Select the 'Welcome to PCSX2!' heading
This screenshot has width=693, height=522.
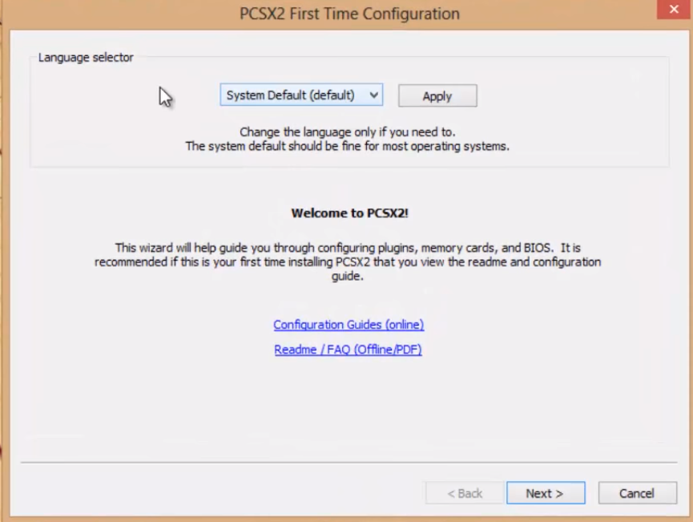pyautogui.click(x=349, y=213)
